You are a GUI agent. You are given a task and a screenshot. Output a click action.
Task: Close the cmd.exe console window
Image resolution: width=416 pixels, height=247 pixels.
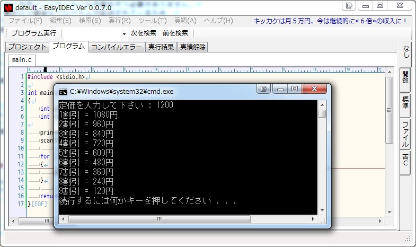[x=314, y=89]
